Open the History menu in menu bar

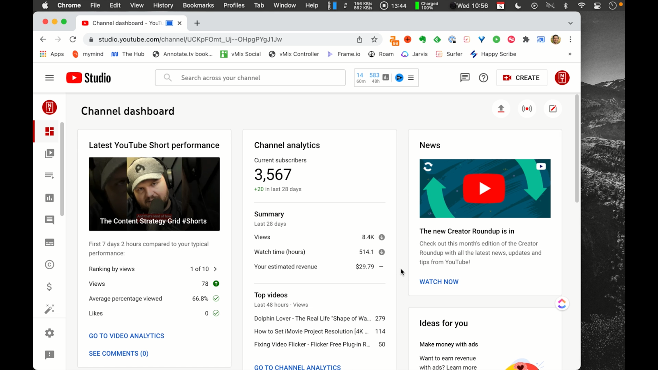pyautogui.click(x=163, y=5)
